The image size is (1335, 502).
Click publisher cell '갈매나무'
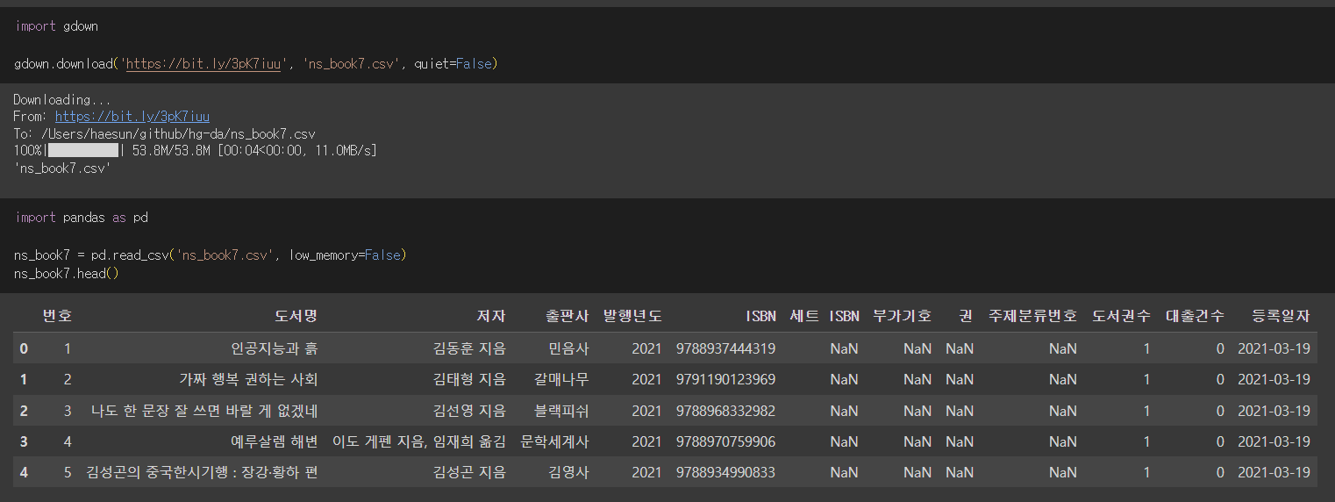[x=561, y=379]
